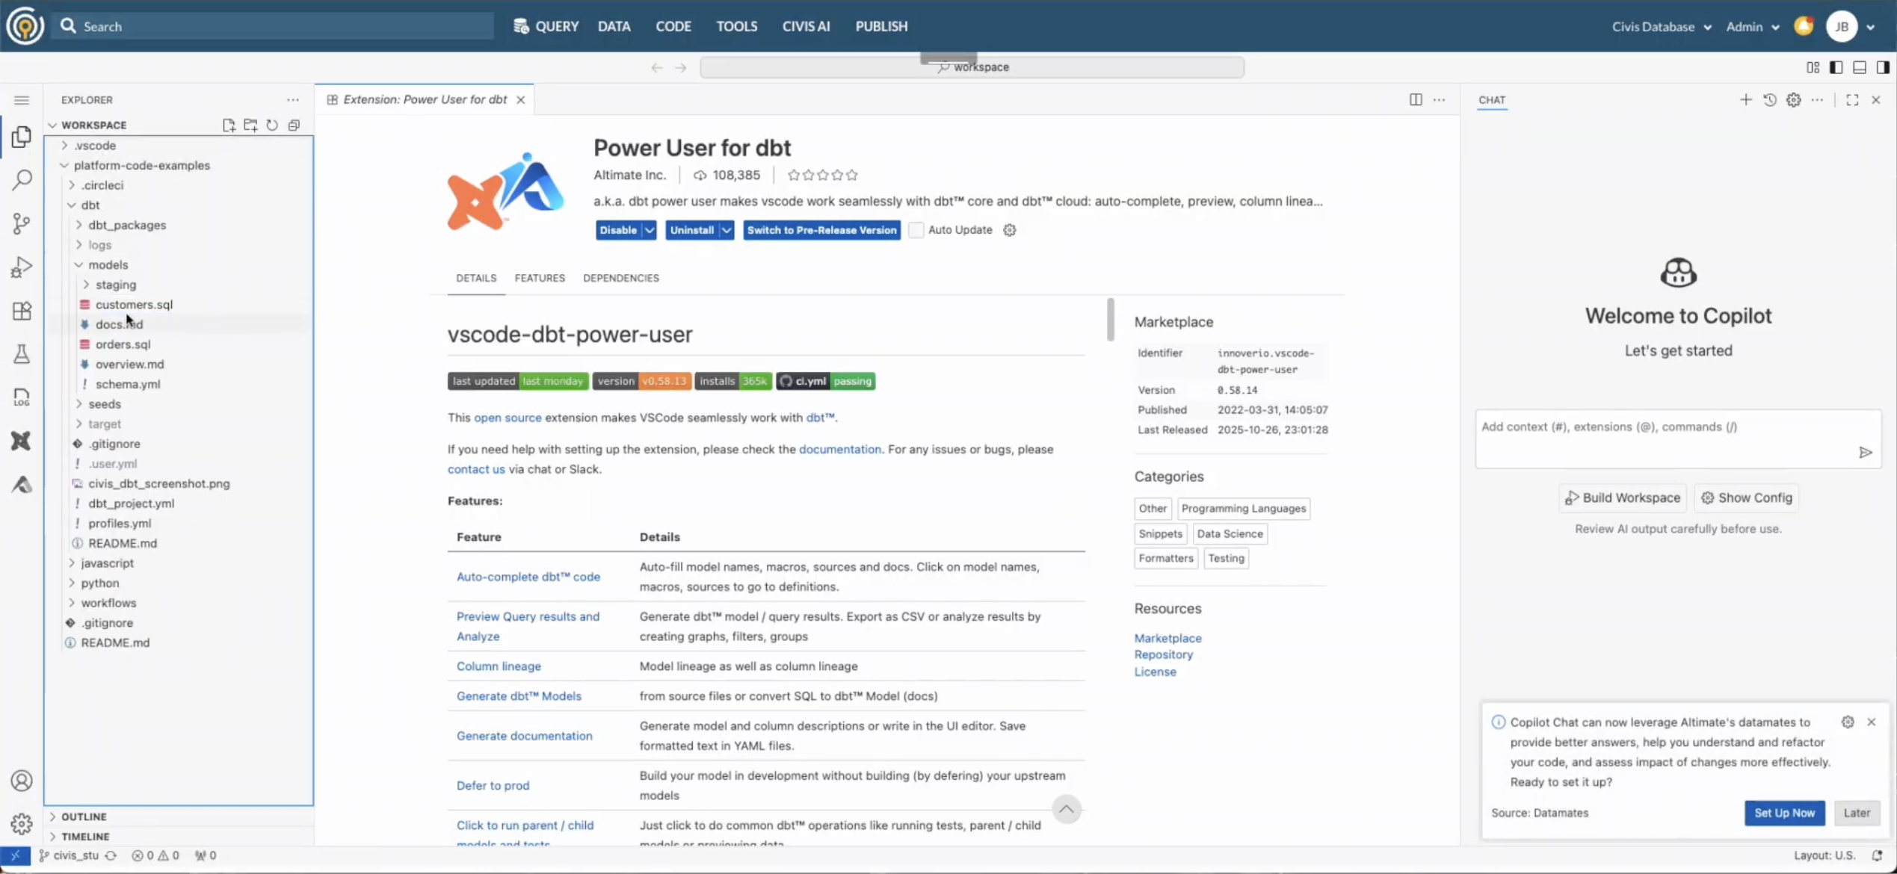The width and height of the screenshot is (1897, 874).
Task: Click the Copilot chat input field
Action: (x=1663, y=437)
